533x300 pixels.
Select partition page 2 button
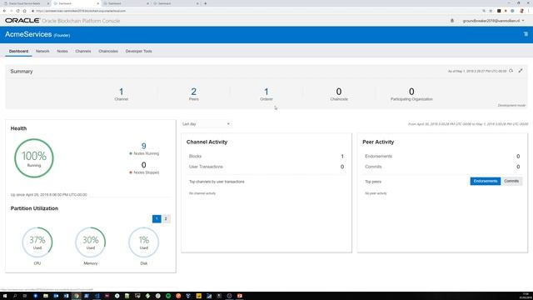[x=166, y=218]
